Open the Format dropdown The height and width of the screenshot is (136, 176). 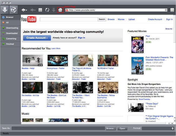(158, 128)
